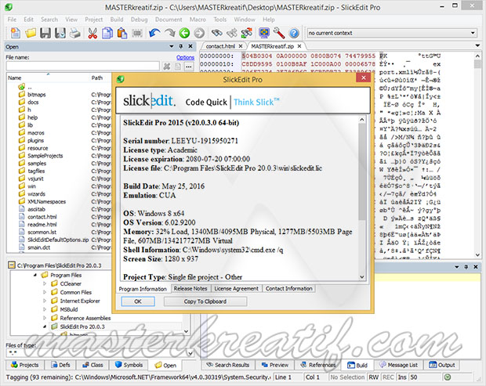Click the Undo blue arrow icon
This screenshot has width=486, height=386.
[154, 33]
